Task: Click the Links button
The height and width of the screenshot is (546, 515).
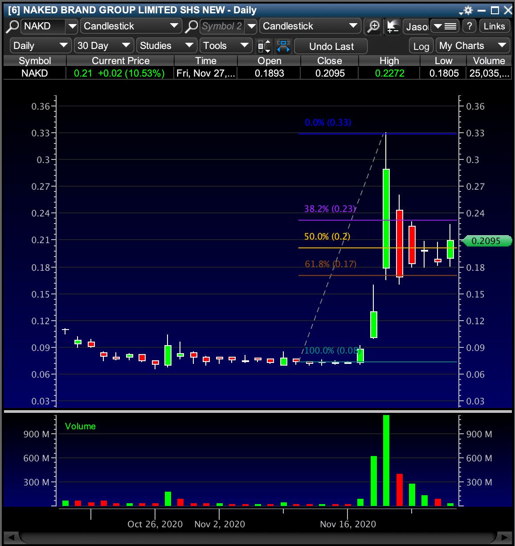Action: 494,26
